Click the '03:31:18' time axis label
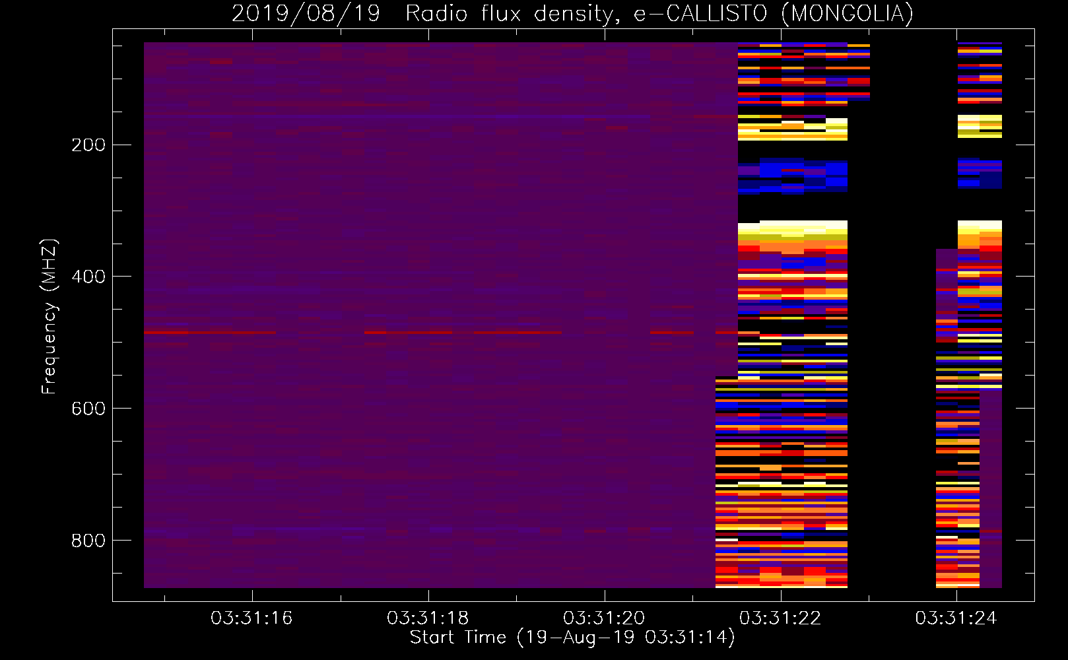The width and height of the screenshot is (1068, 660). pos(428,618)
